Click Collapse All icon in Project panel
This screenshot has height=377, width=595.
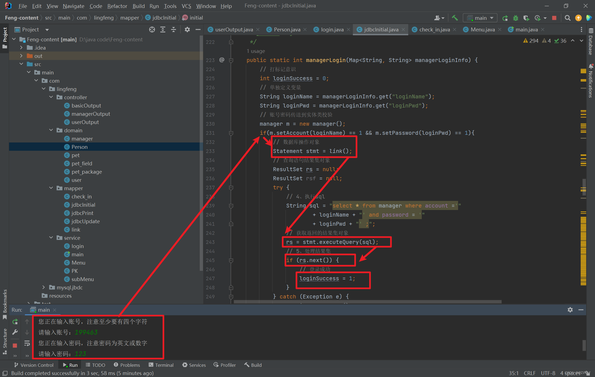174,29
